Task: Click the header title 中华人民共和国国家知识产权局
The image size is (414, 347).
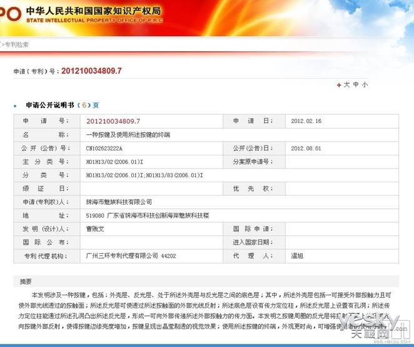Action: coord(93,11)
